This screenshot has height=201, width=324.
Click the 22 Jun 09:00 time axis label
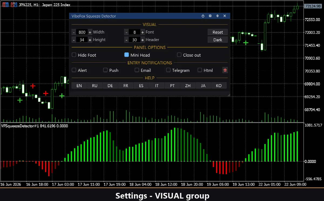(x=295, y=185)
